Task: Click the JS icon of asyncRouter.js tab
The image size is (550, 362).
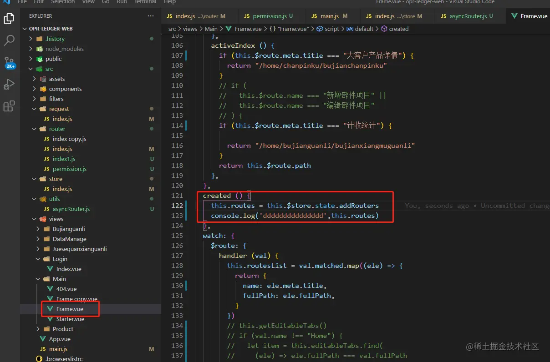Action: click(443, 16)
